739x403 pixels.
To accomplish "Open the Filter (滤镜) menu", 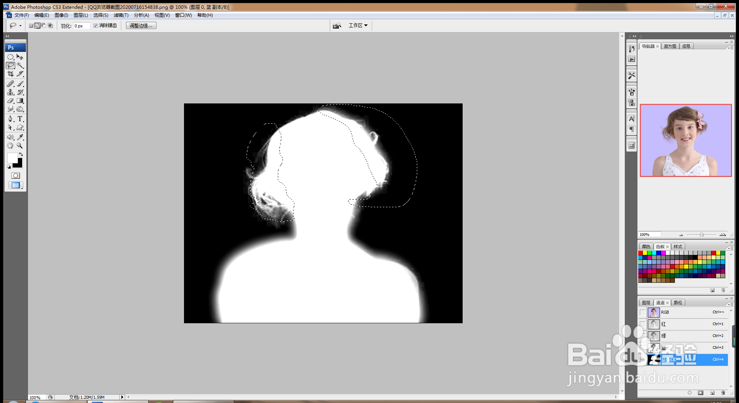I will [x=121, y=15].
